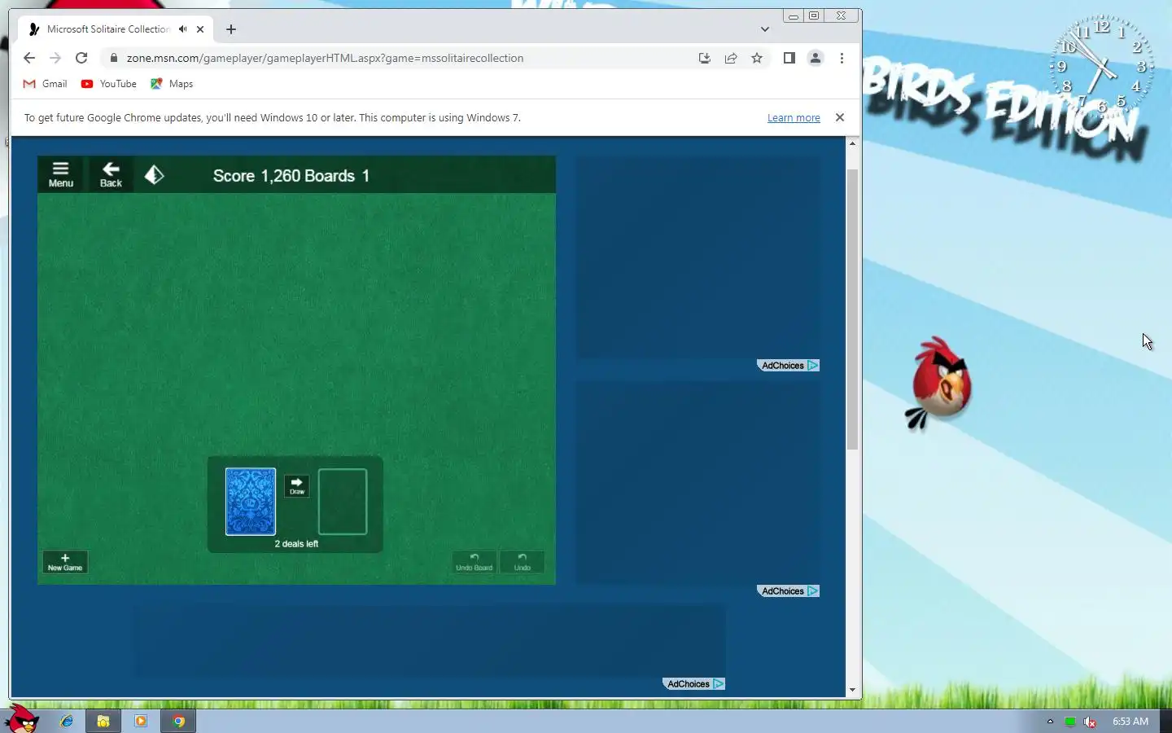Click the middle right AdChoices badge

788,591
